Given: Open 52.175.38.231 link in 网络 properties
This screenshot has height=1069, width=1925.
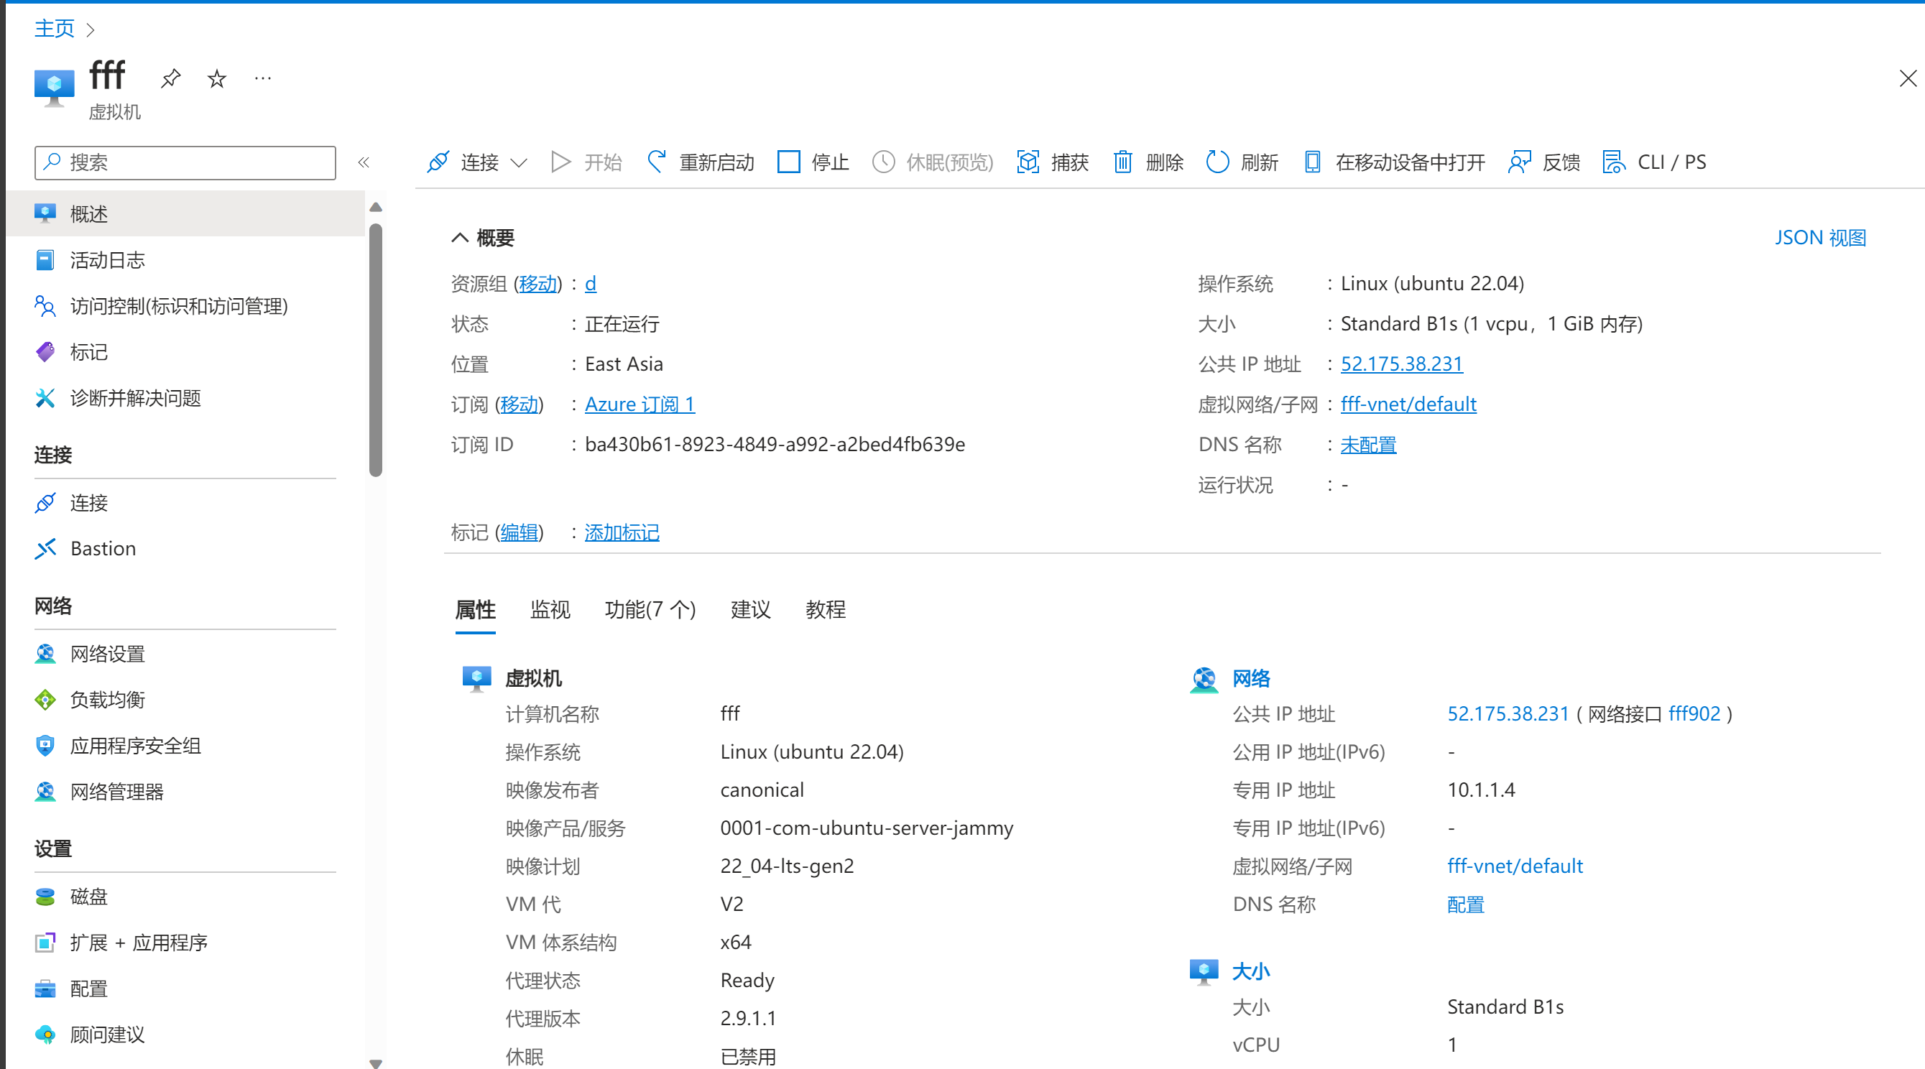Looking at the screenshot, I should pyautogui.click(x=1508, y=713).
